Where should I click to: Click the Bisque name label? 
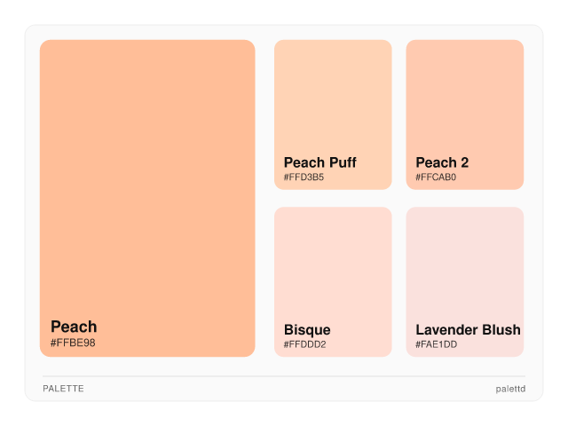[307, 330]
